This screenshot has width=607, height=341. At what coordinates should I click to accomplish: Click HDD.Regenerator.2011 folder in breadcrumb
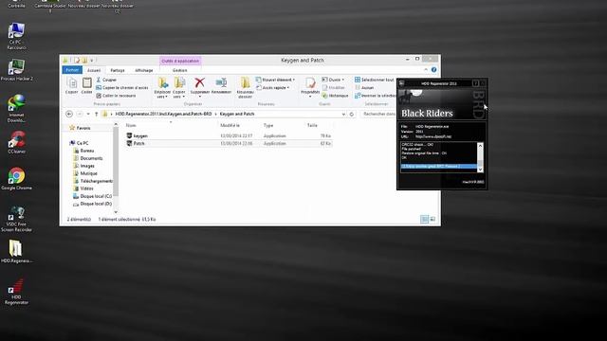coord(163,114)
